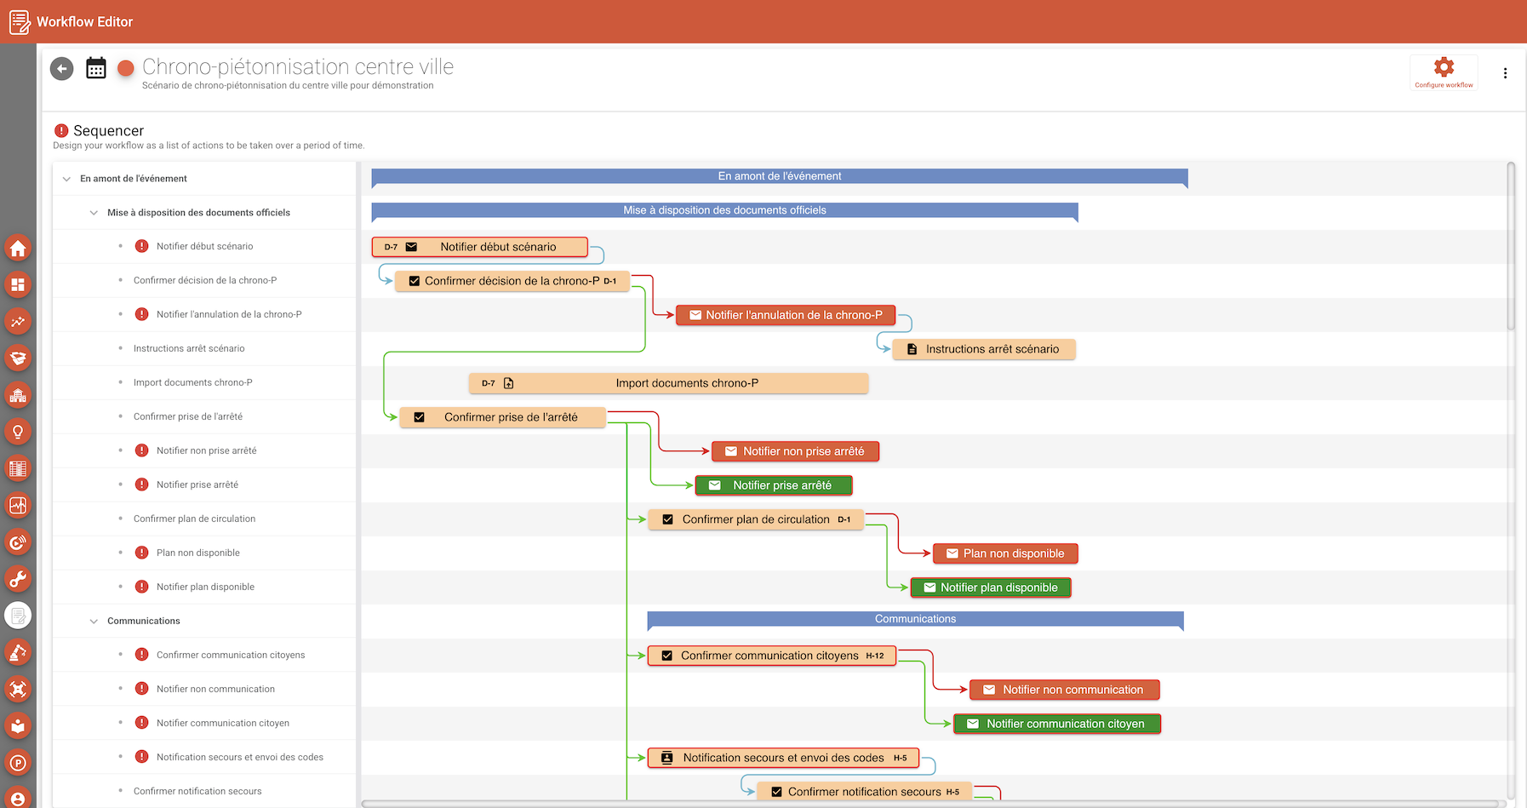This screenshot has height=808, width=1527.
Task: Select Instructions arrêt scénario in the list
Action: (189, 348)
